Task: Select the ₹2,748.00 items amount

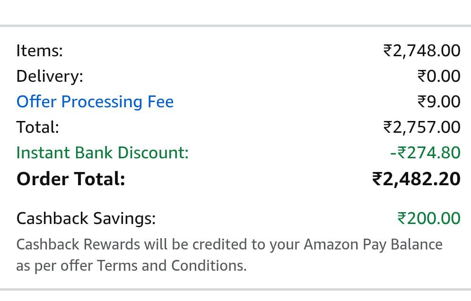Action: tap(421, 51)
